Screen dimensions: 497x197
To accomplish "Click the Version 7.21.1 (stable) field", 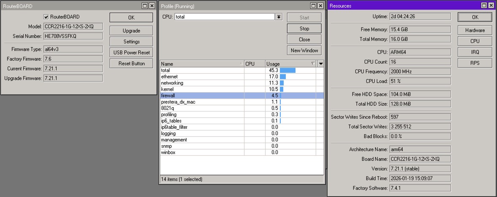I will (420, 168).
